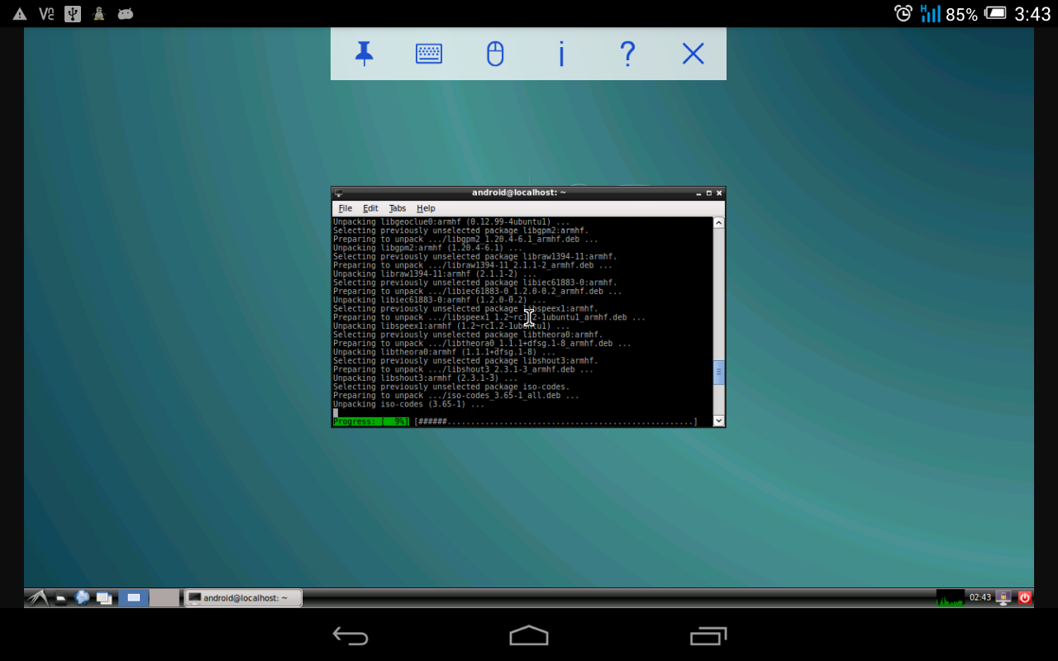
Task: Open the Edit menu in terminal
Action: pos(370,208)
